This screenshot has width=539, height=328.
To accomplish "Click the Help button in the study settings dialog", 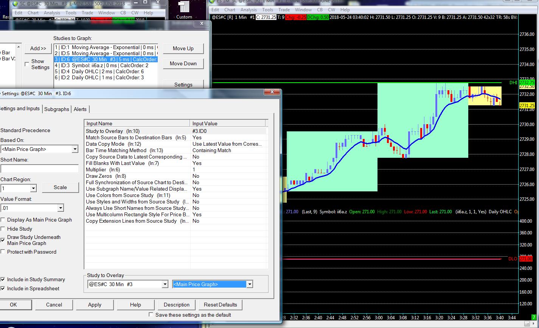I will [135, 305].
